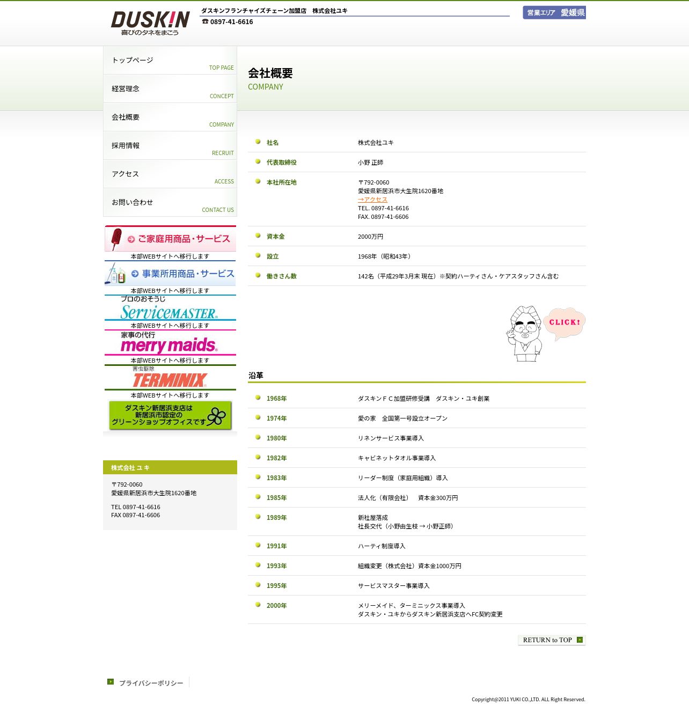Click the 1982年 history row
The height and width of the screenshot is (720, 689).
(417, 458)
